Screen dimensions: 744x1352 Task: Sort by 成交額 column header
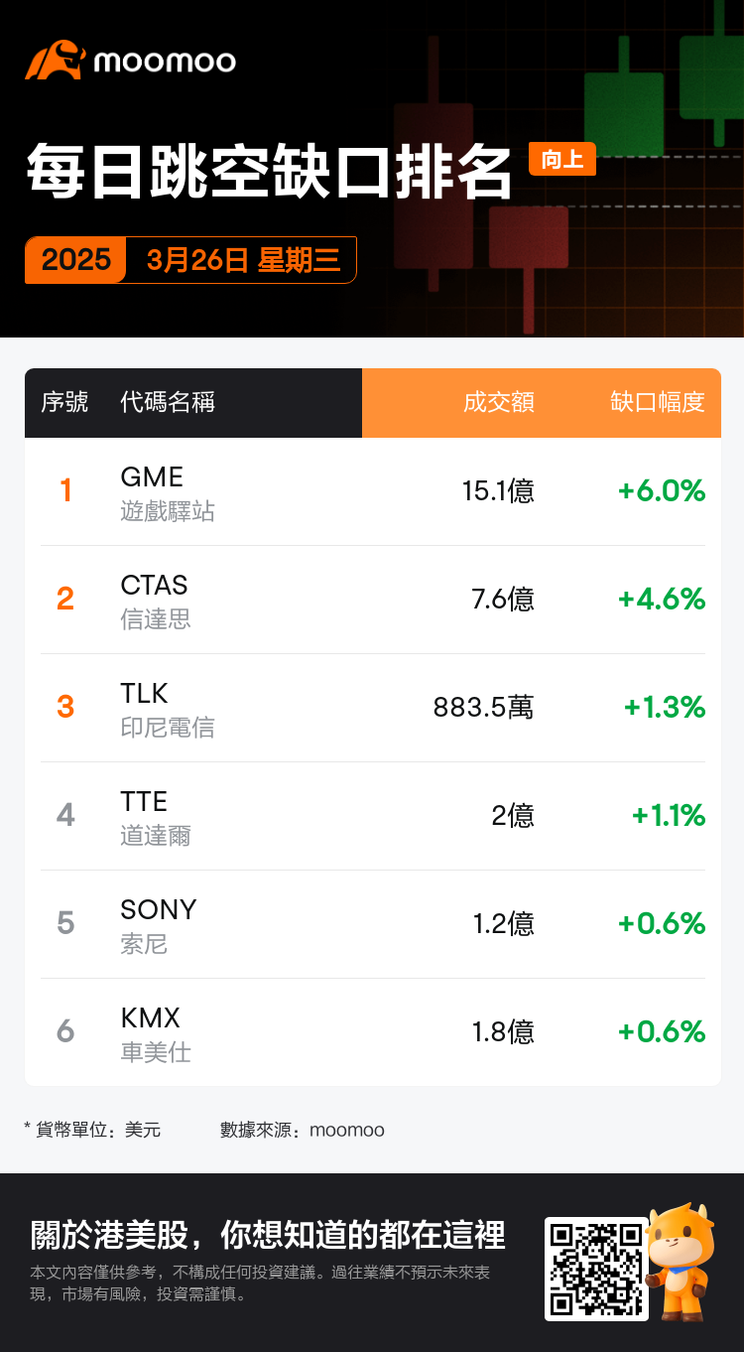[x=498, y=402]
